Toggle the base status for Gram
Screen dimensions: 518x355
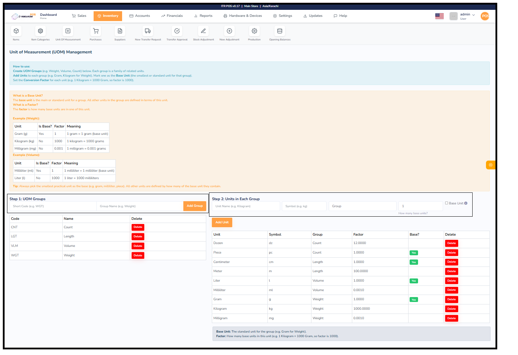point(413,300)
